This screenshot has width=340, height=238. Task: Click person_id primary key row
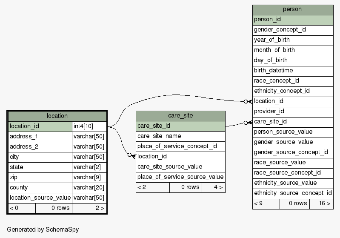coord(292,20)
